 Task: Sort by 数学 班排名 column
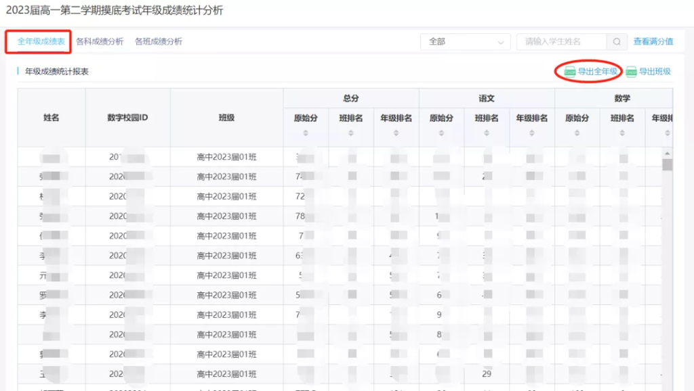pos(622,133)
